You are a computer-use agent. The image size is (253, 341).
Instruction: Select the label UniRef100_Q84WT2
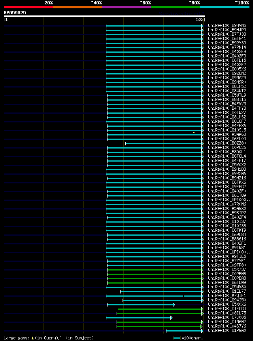point(227,91)
